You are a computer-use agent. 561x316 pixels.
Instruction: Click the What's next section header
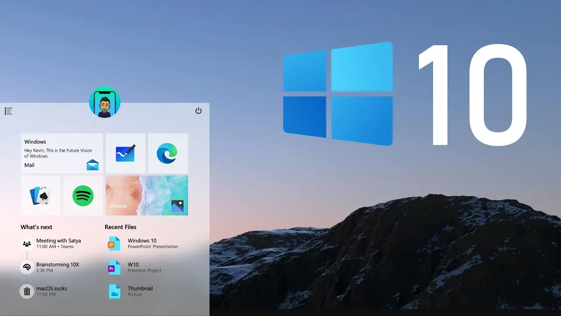(x=36, y=227)
